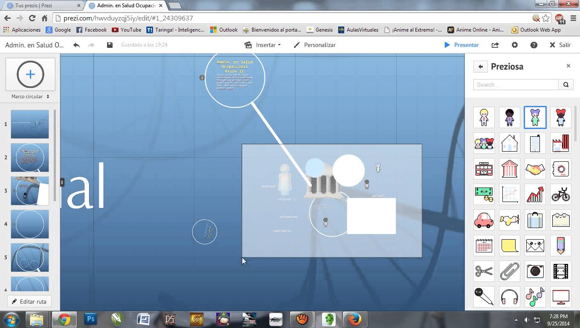Click the Editar ruta button
This screenshot has width=580, height=328.
(29, 301)
